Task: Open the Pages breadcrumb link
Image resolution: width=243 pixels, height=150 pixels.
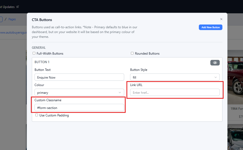Action: [12, 19]
